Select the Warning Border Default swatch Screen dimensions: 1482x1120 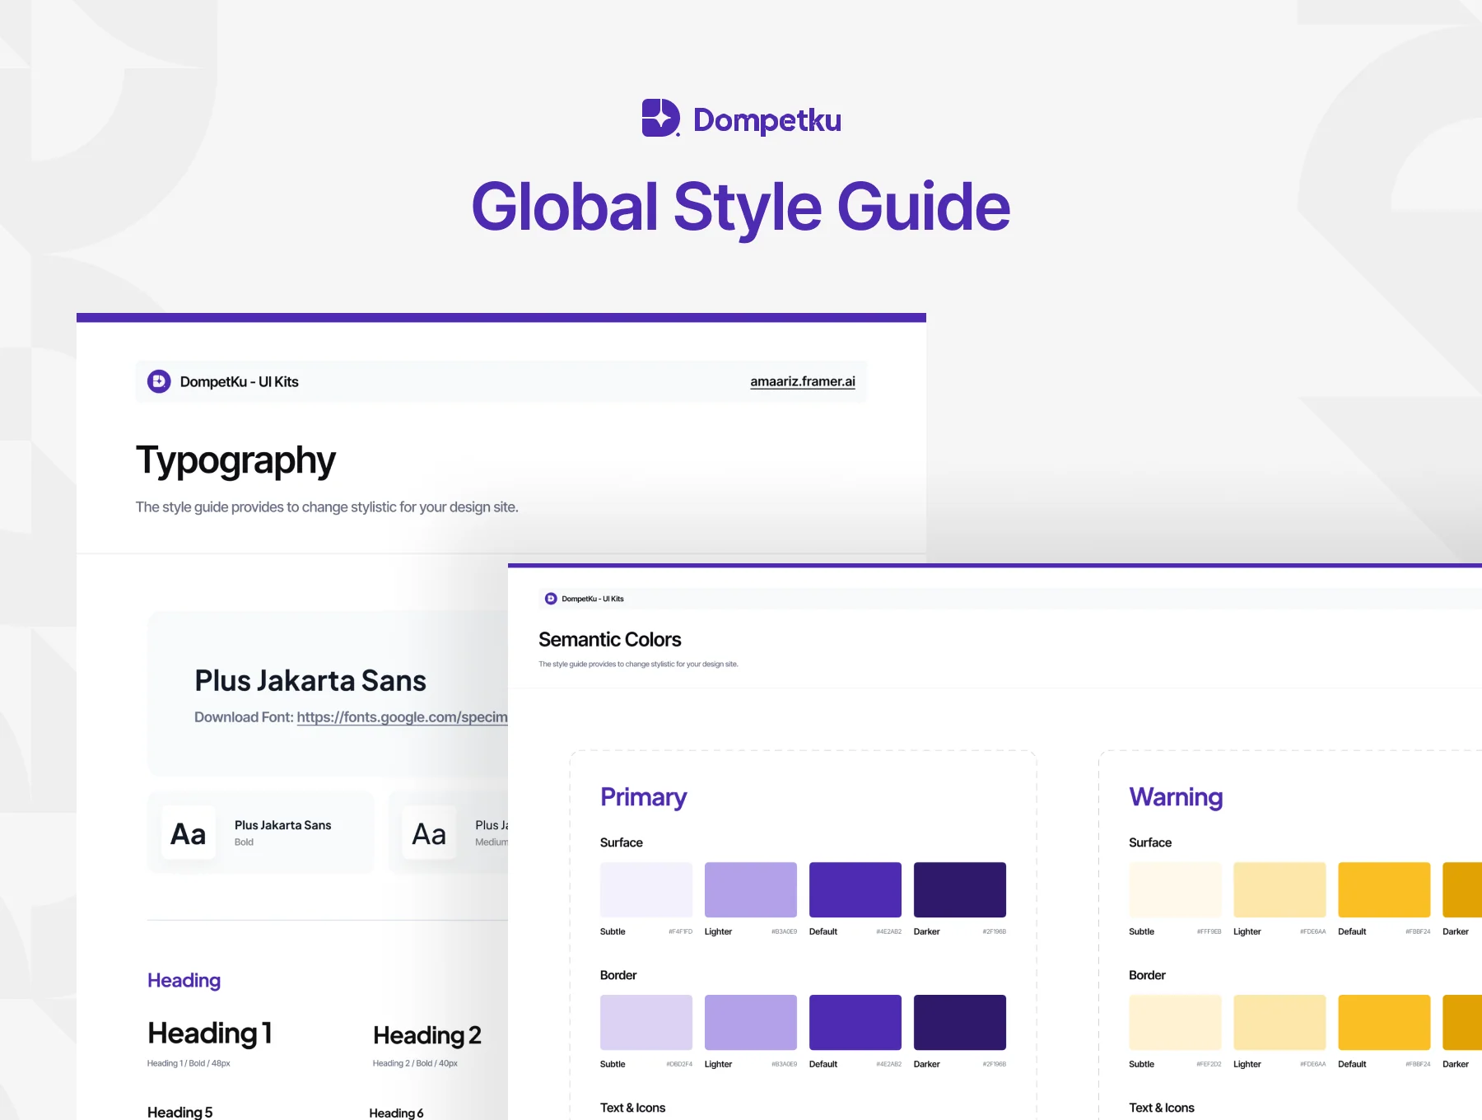pyautogui.click(x=1384, y=1022)
